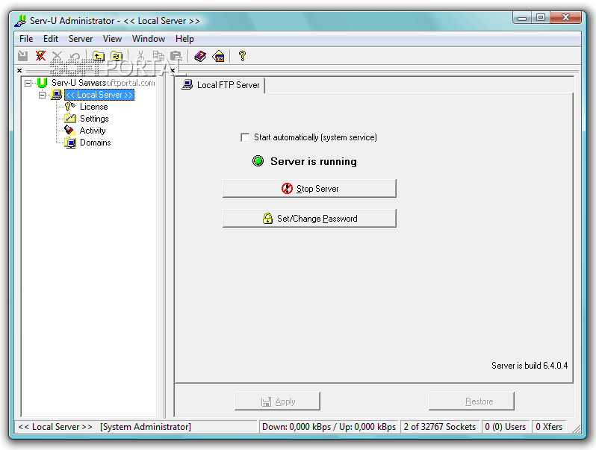Click the green server running indicator
This screenshot has width=596, height=450.
(x=258, y=161)
